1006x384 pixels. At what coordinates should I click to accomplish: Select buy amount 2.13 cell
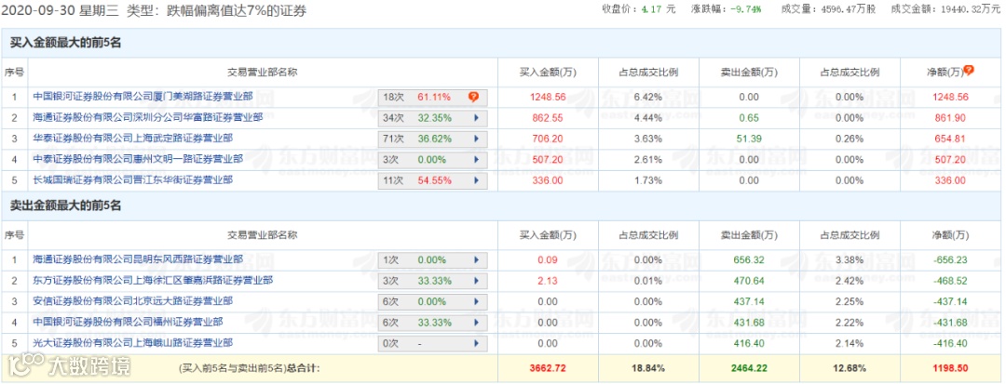tap(548, 281)
